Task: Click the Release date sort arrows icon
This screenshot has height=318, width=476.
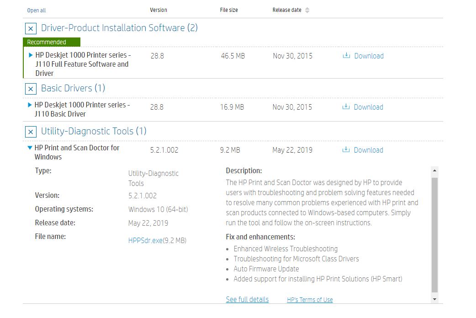Action: pyautogui.click(x=307, y=10)
